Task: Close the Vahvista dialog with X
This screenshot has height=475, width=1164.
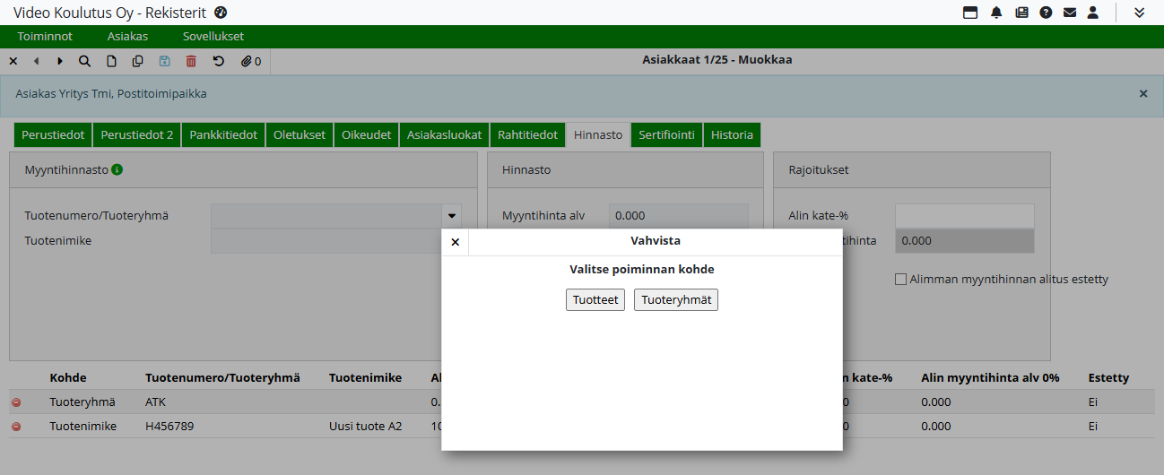Action: point(455,242)
